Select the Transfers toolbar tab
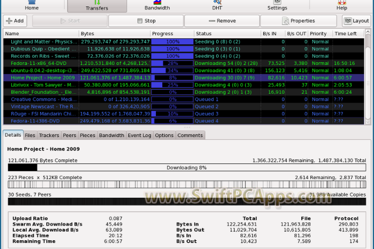The image size is (374, 249). pos(97,6)
